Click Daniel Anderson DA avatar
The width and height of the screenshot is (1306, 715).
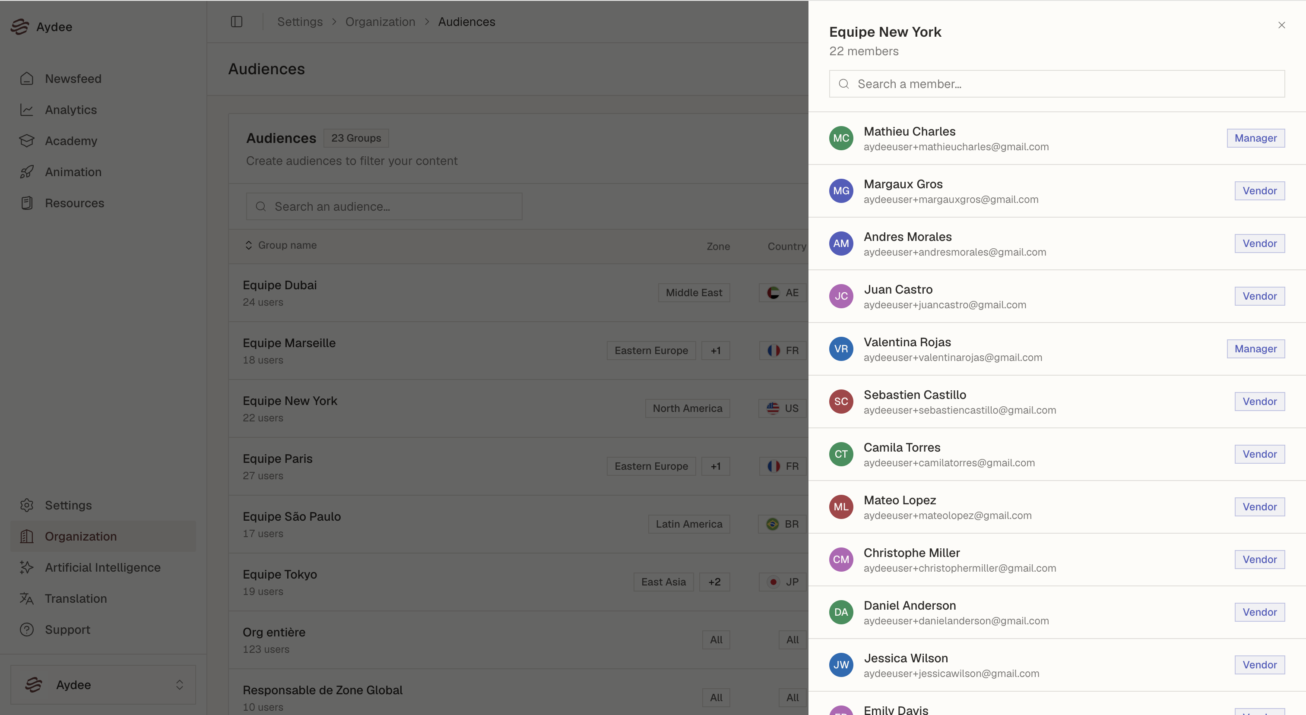[841, 612]
